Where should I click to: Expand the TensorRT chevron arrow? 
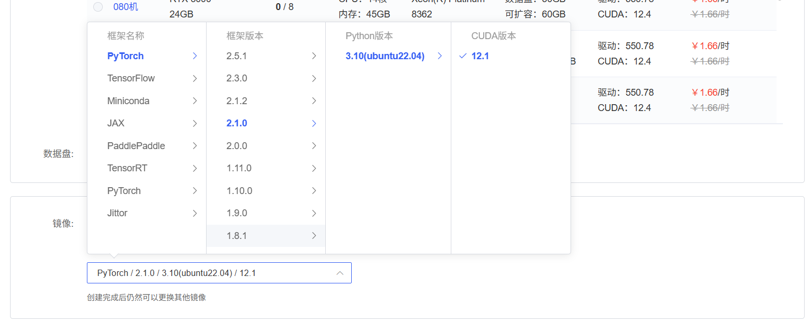tap(195, 168)
